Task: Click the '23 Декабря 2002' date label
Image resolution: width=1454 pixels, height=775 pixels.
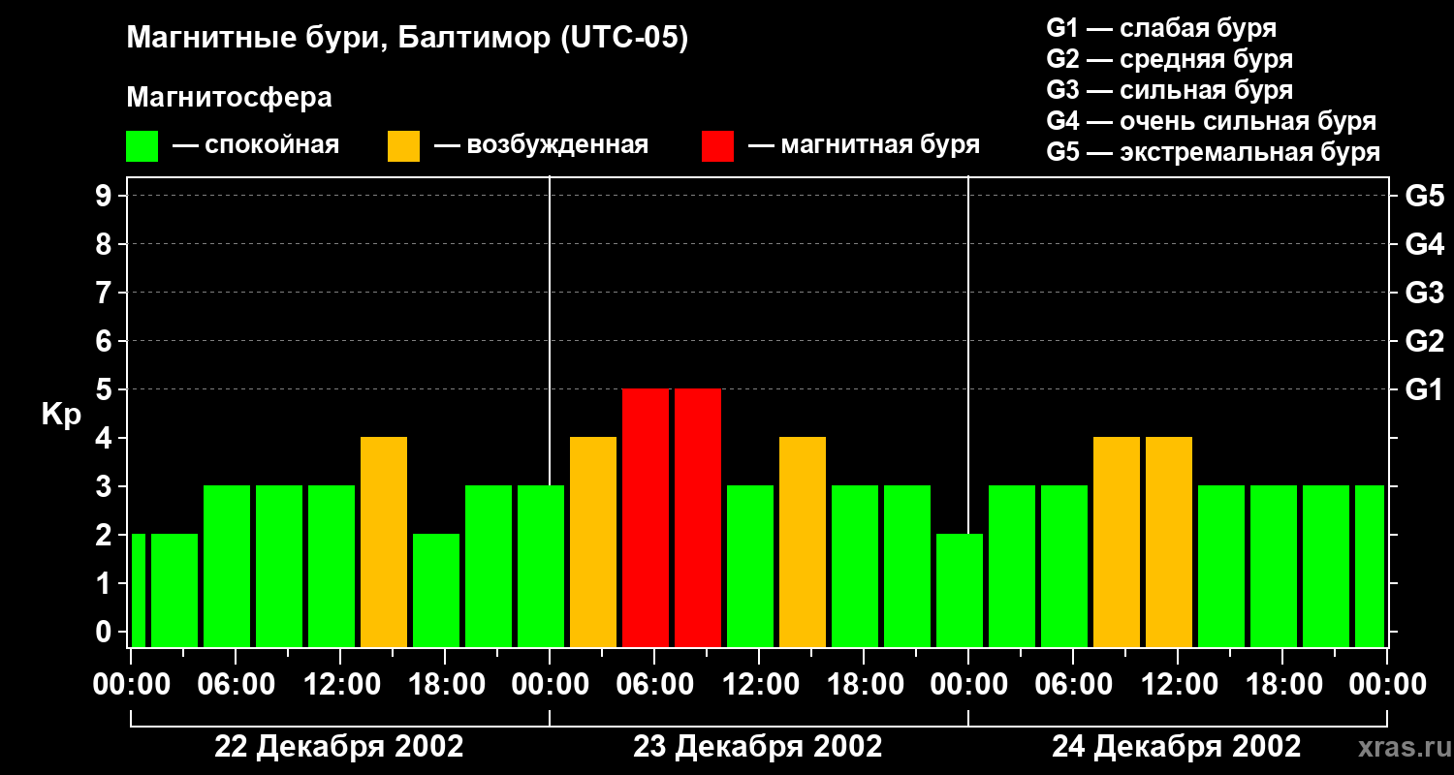Action: pos(758,747)
